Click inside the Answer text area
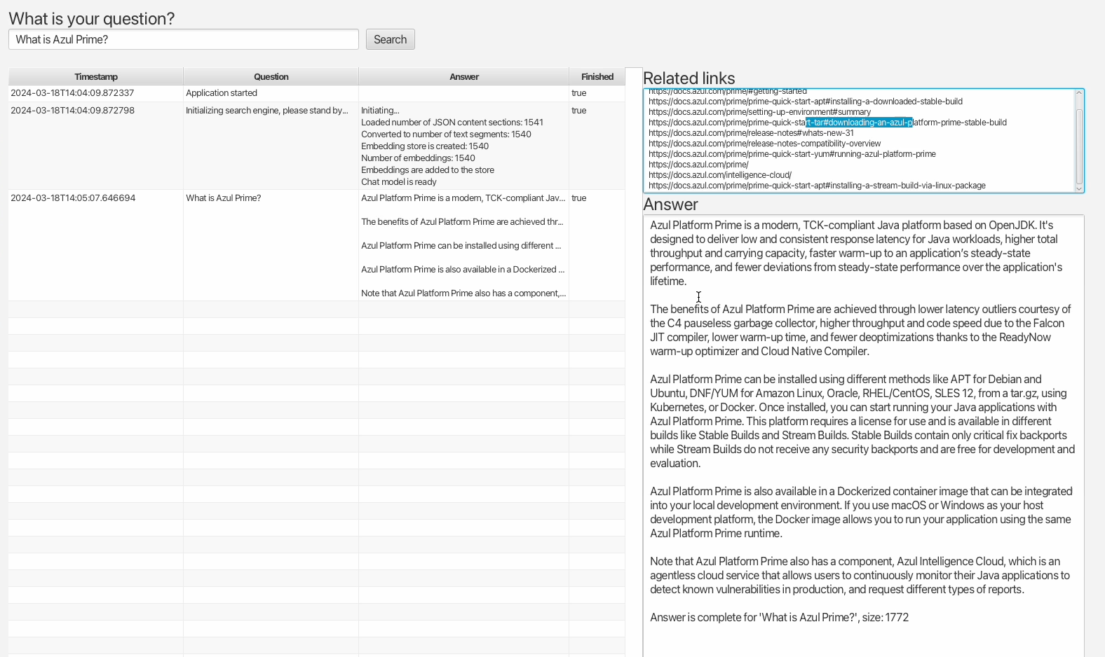This screenshot has width=1105, height=657. click(864, 436)
